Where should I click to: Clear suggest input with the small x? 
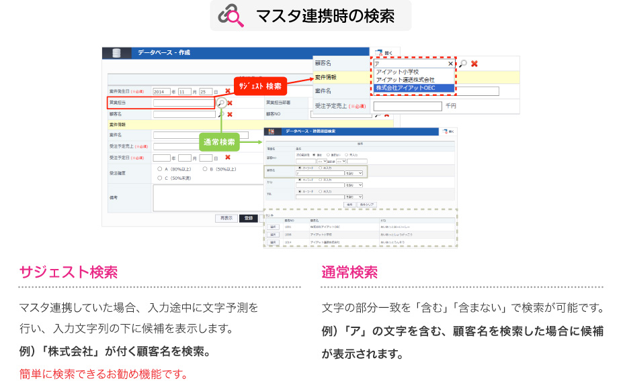[x=450, y=64]
